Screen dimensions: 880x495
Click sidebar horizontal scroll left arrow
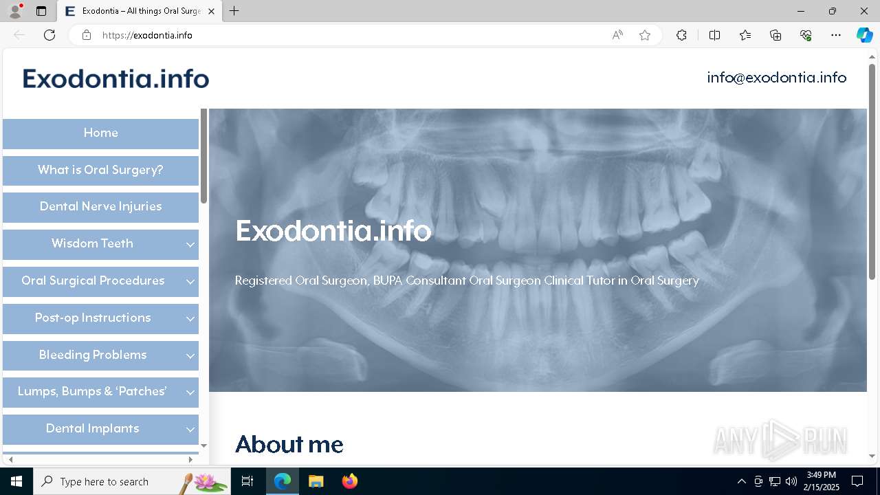coord(10,459)
